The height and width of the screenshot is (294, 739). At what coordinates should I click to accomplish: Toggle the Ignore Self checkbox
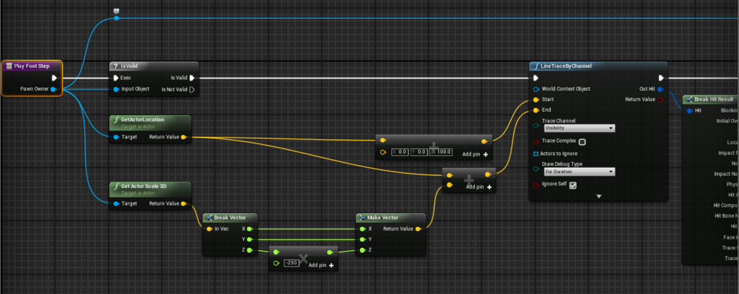573,185
